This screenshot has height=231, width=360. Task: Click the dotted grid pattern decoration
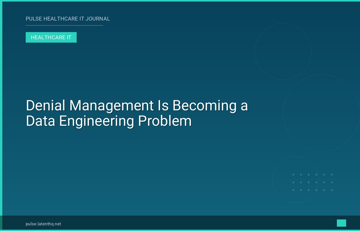point(312,182)
